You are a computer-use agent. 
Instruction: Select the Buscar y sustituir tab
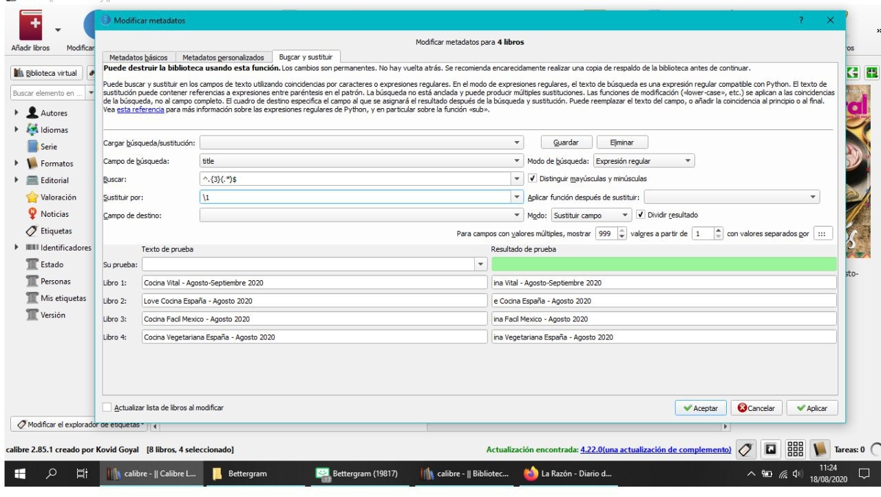point(306,57)
